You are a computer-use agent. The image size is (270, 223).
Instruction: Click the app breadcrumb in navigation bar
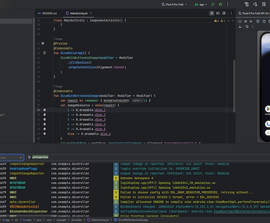click(x=6, y=220)
